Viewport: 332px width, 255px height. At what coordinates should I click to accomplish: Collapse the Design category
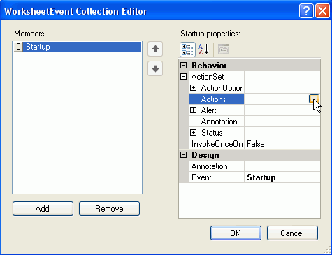[184, 155]
